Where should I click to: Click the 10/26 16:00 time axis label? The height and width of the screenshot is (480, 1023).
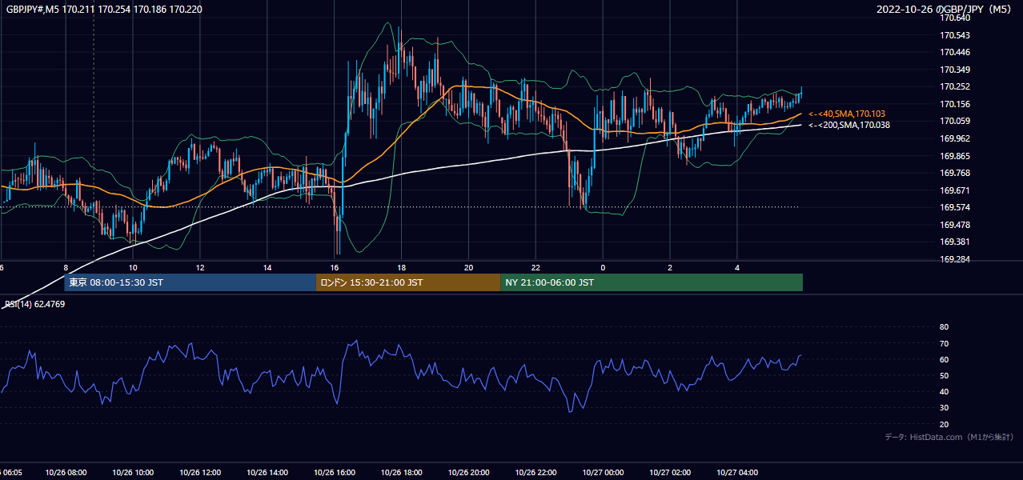click(335, 473)
